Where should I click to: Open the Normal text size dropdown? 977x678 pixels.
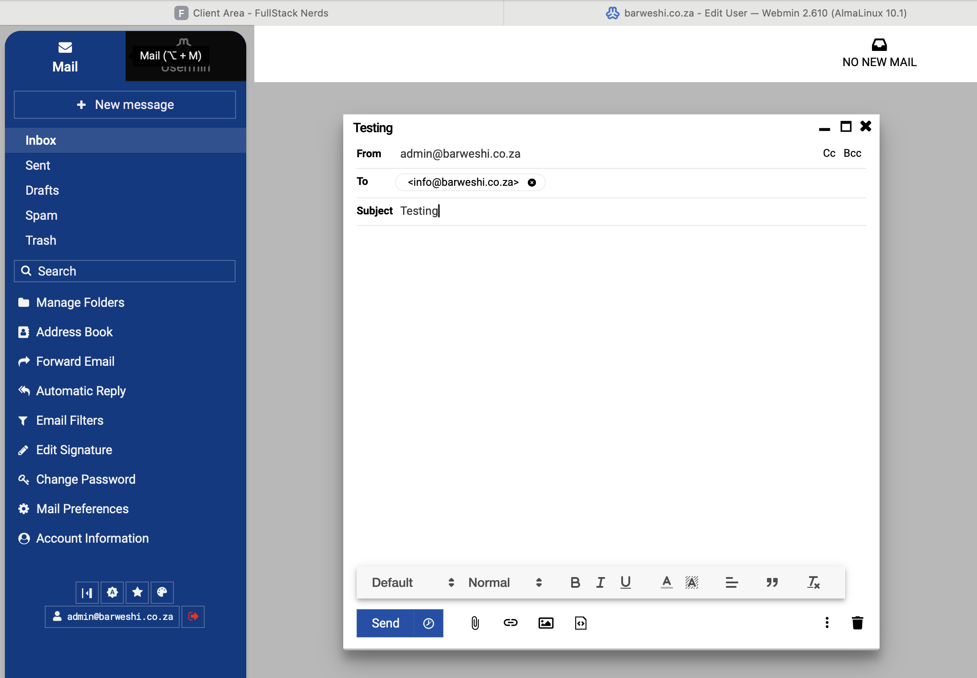tap(505, 582)
